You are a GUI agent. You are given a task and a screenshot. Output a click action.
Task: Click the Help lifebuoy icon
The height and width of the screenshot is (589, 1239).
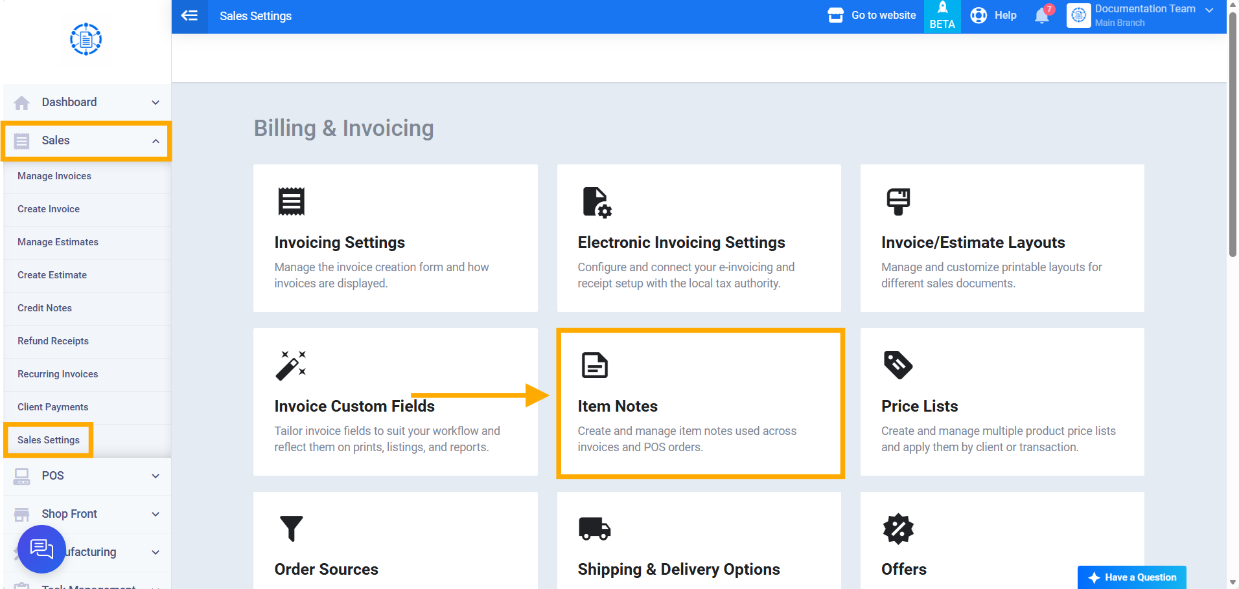pyautogui.click(x=978, y=16)
